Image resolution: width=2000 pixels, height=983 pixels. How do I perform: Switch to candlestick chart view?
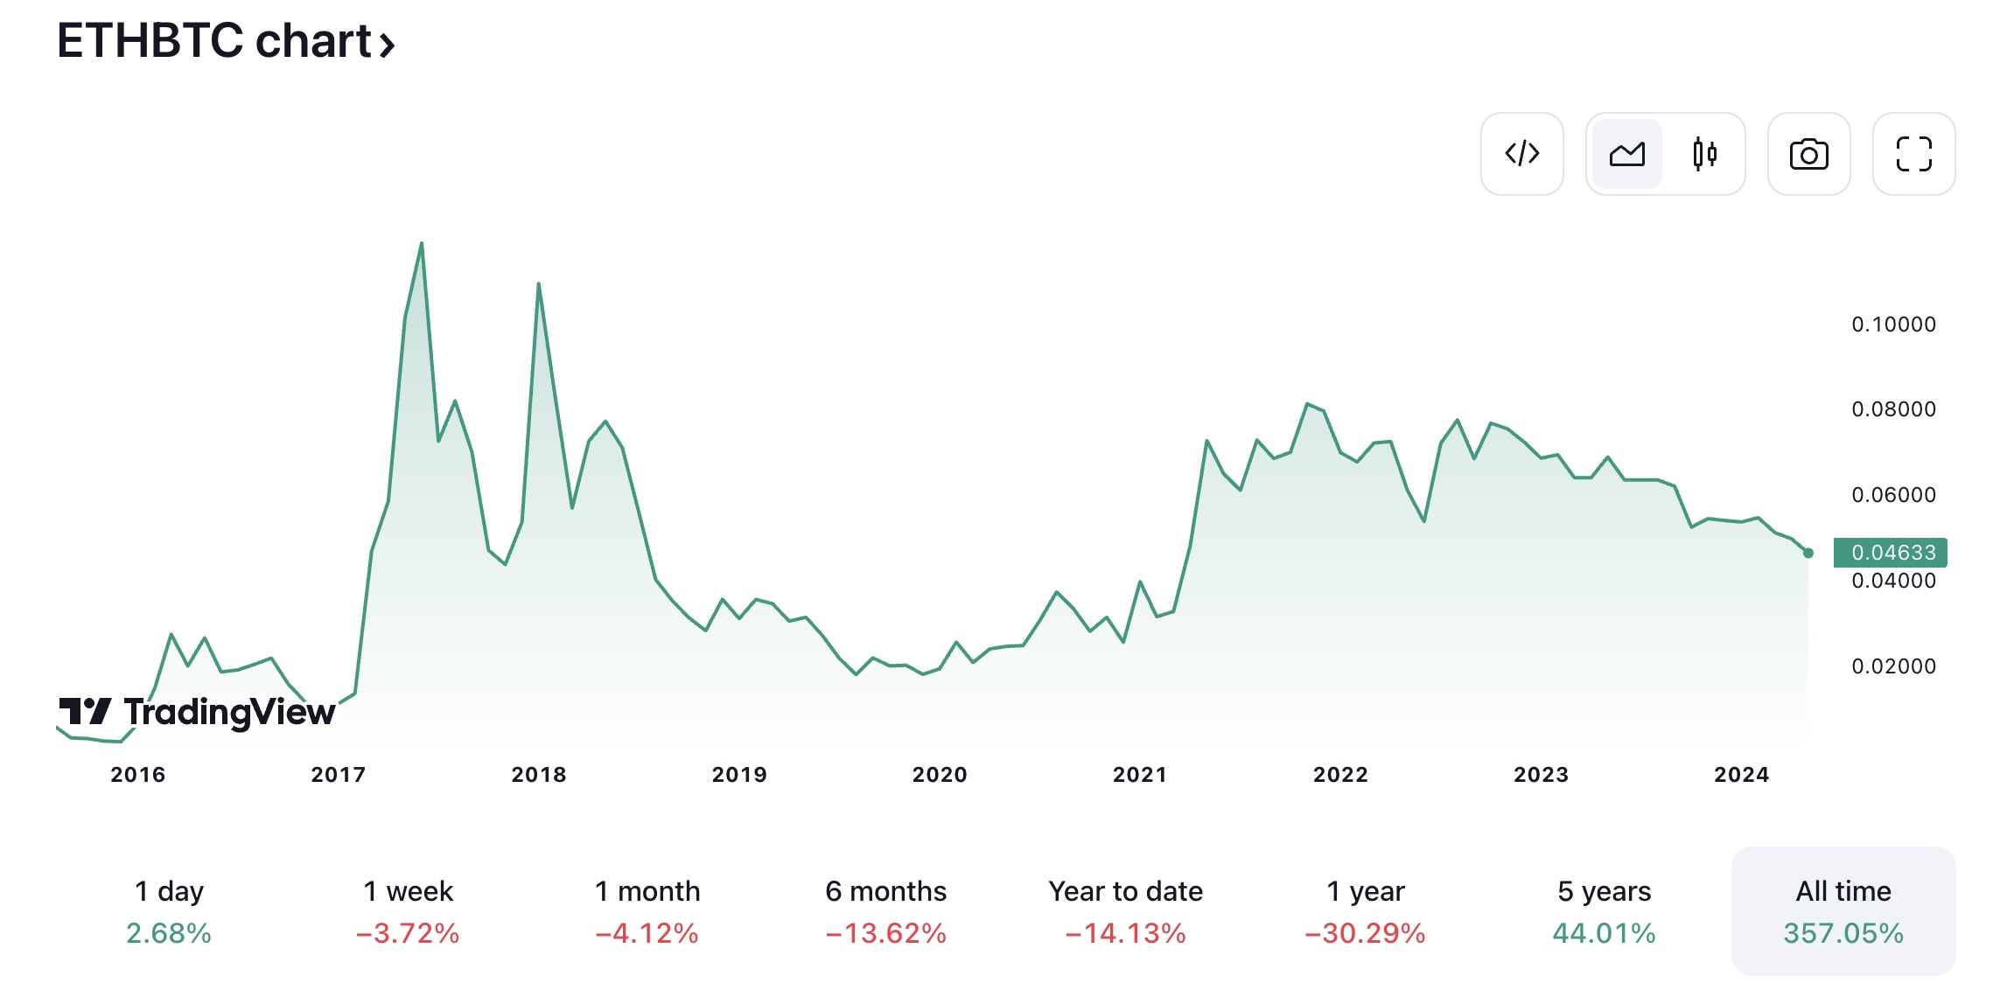(1704, 154)
